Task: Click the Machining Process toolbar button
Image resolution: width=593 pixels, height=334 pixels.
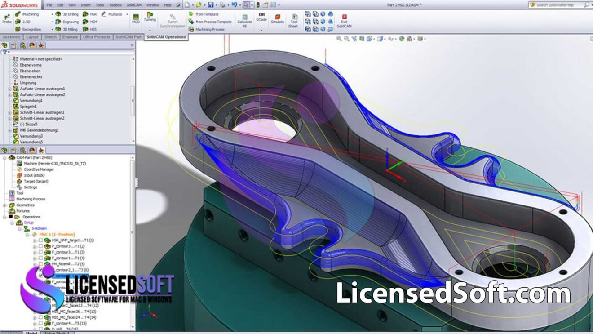Action: (207, 29)
